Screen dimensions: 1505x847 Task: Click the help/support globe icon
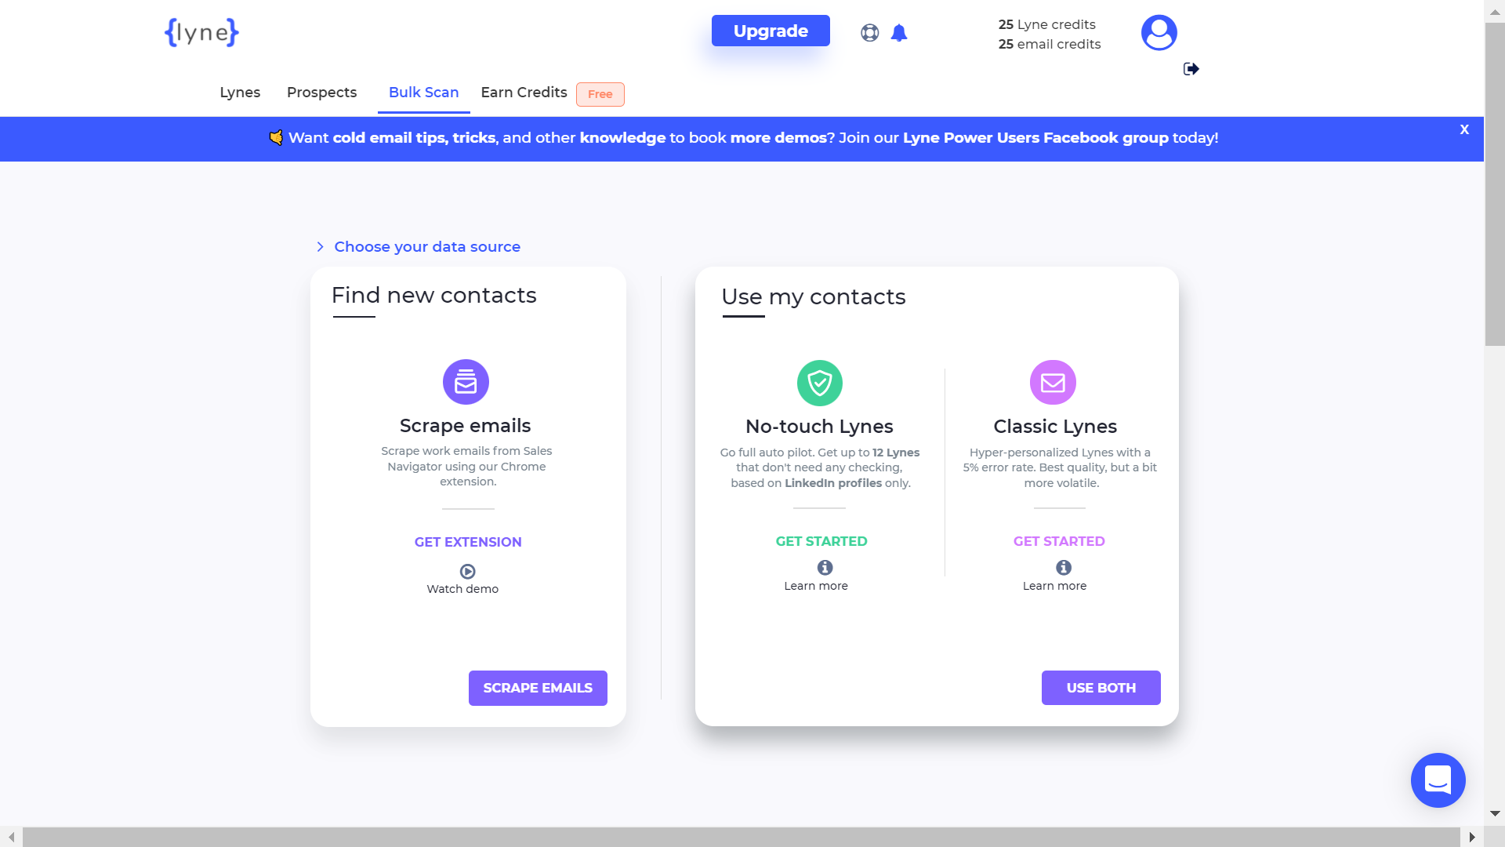pyautogui.click(x=870, y=32)
